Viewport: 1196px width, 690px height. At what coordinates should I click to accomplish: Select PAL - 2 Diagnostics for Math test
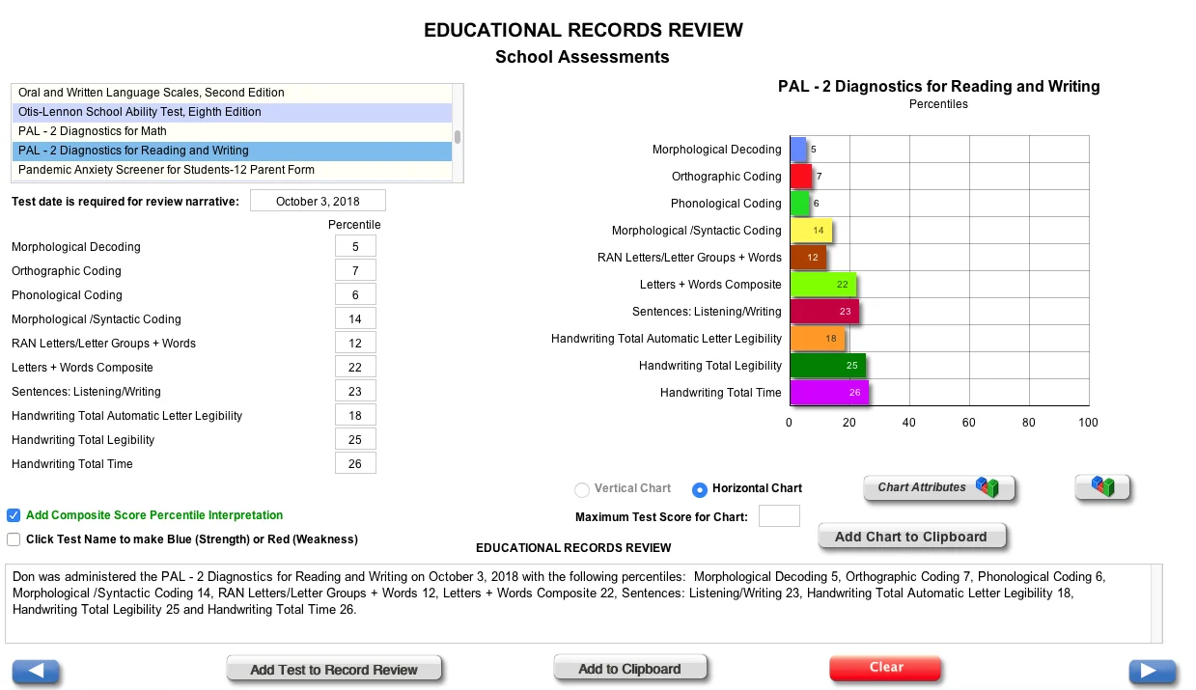coord(232,131)
